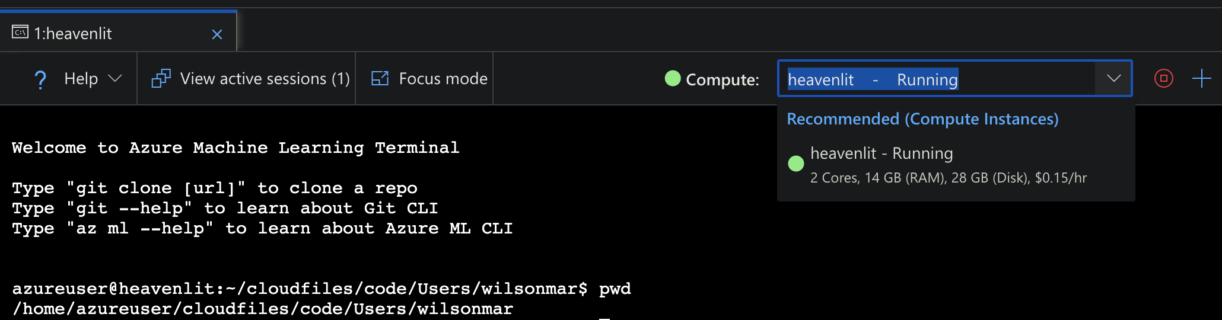Click the terminal prompt line with pwd
The height and width of the screenshot is (320, 1222).
[x=320, y=289]
